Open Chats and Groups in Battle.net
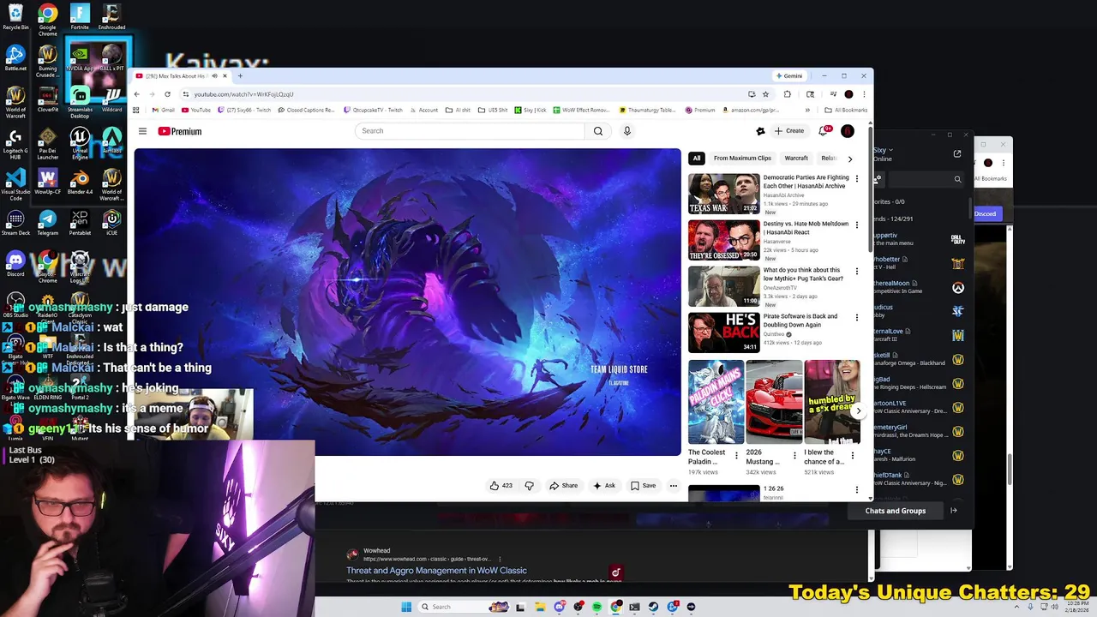 (896, 511)
